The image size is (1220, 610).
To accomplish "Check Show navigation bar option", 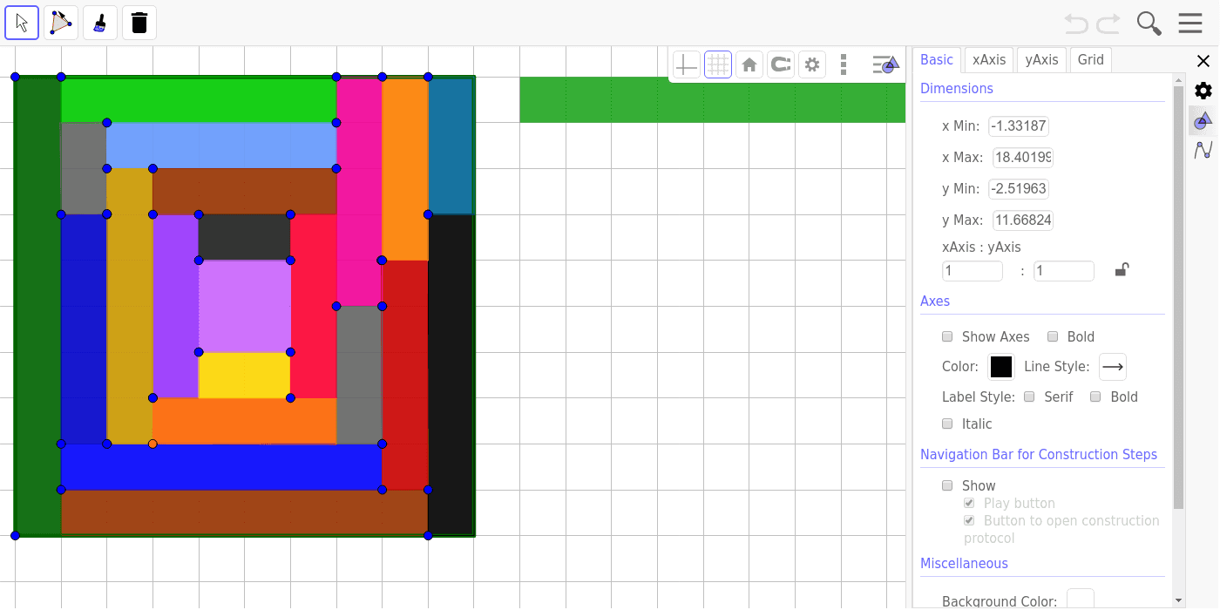I will tap(947, 485).
